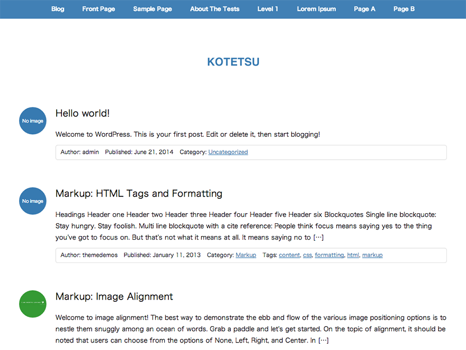Open the Blog menu item
The width and height of the screenshot is (466, 350).
pyautogui.click(x=58, y=9)
